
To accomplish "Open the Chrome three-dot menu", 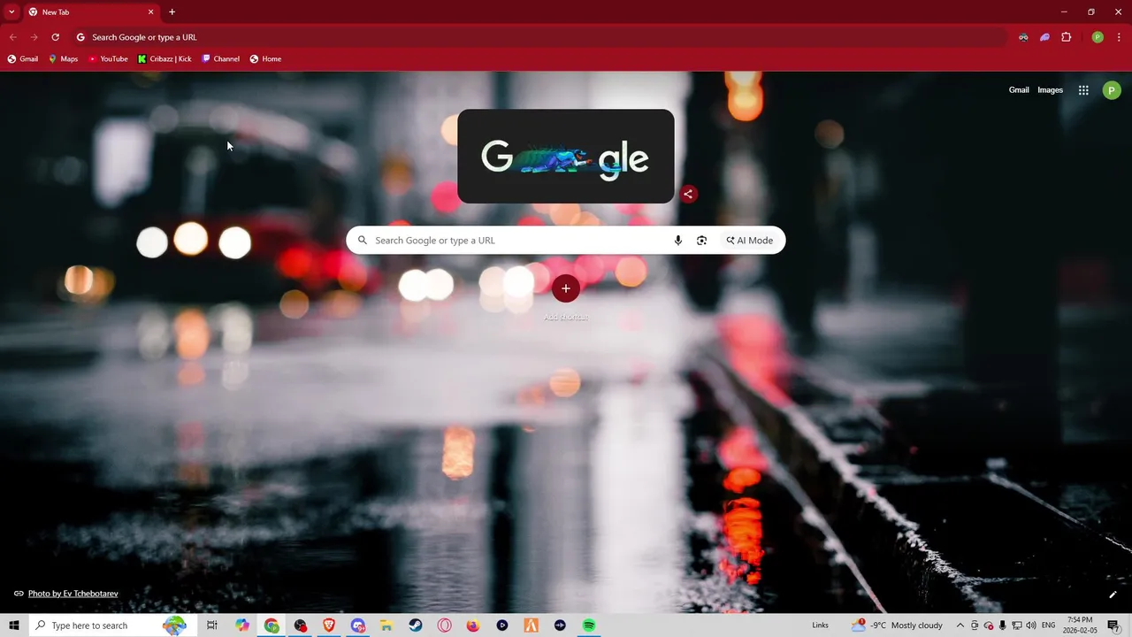I will point(1119,37).
